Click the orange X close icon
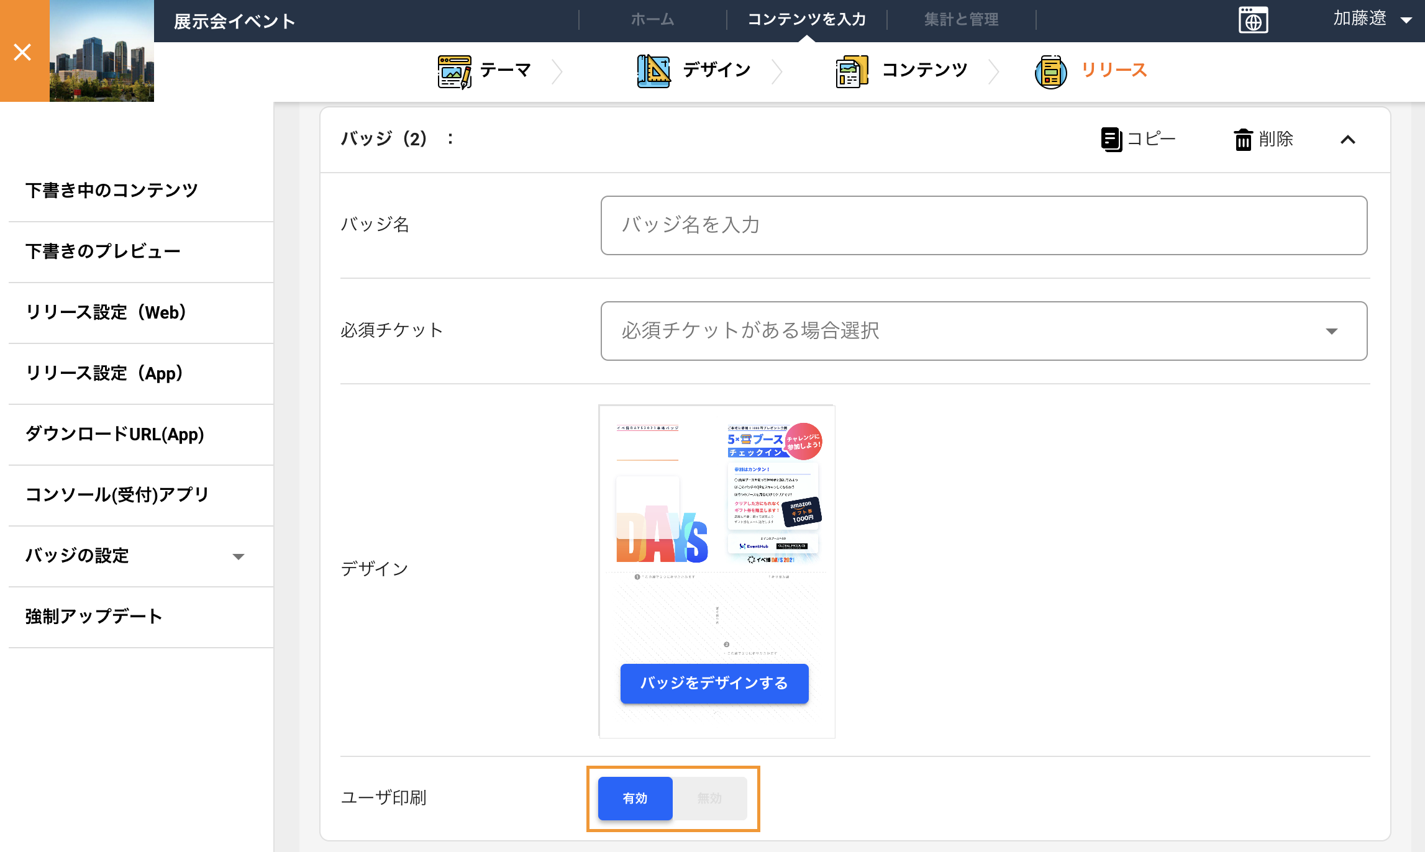The height and width of the screenshot is (852, 1425). tap(23, 52)
